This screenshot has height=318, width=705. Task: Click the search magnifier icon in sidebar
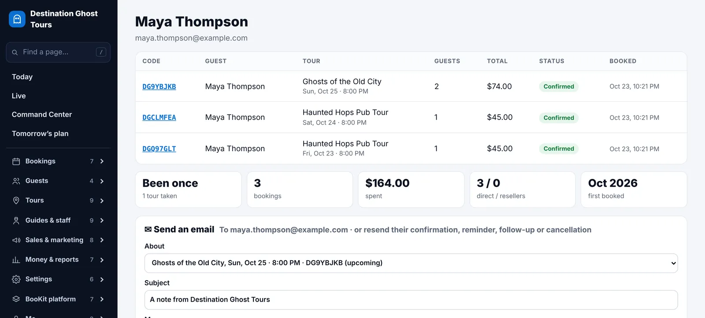point(15,52)
